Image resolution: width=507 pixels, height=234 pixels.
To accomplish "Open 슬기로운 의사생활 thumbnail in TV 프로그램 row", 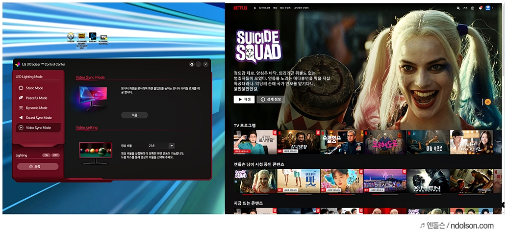I will point(255,142).
